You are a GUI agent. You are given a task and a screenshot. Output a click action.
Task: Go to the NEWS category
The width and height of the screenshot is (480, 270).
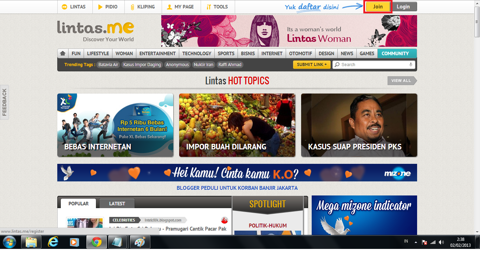[347, 53]
